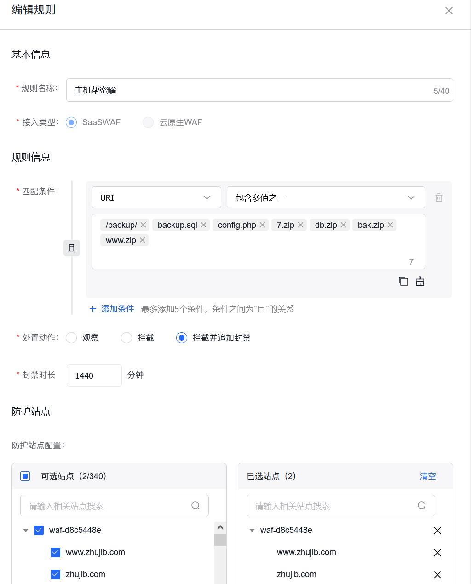471x584 pixels.
Task: Click the search icon in available sites box
Action: coord(195,505)
